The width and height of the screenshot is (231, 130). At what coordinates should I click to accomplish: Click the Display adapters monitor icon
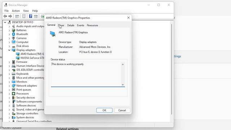(14, 50)
